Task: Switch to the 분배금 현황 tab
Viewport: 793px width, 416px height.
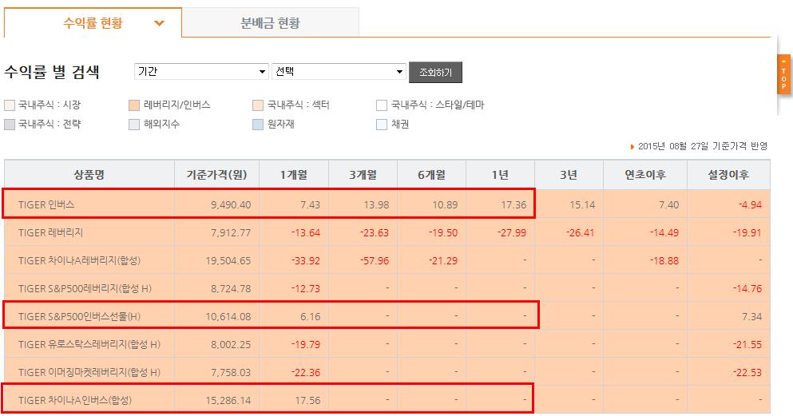Action: [270, 22]
